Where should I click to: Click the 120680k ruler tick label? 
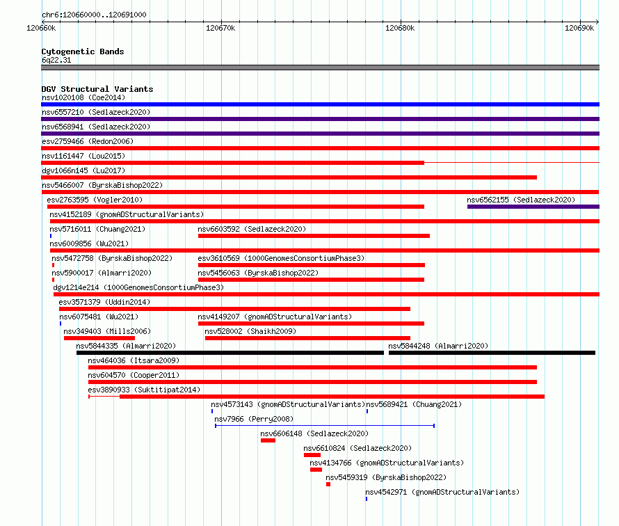coord(400,28)
